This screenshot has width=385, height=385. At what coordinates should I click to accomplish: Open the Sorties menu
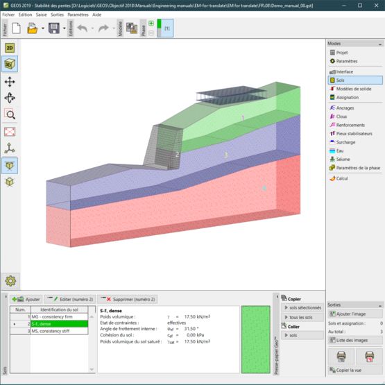(x=57, y=15)
